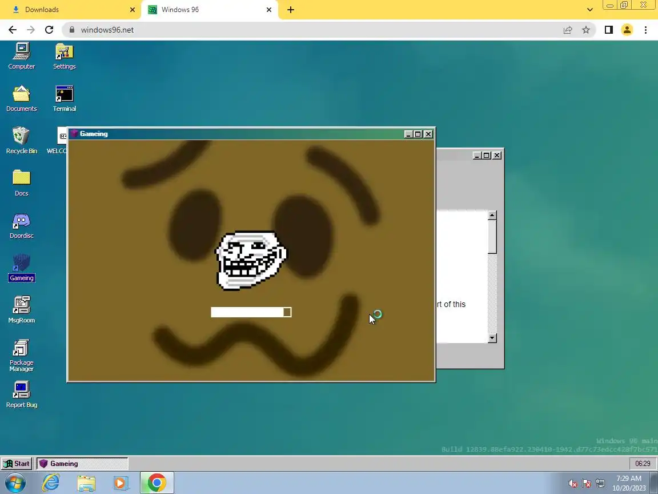
Task: Open Action Center flag tray icon
Action: click(x=587, y=484)
